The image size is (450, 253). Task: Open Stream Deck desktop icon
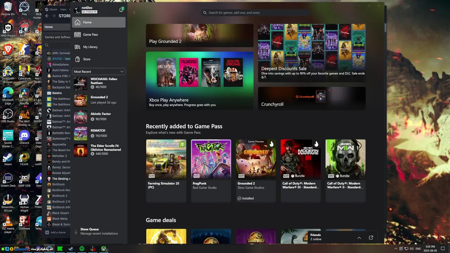8,180
